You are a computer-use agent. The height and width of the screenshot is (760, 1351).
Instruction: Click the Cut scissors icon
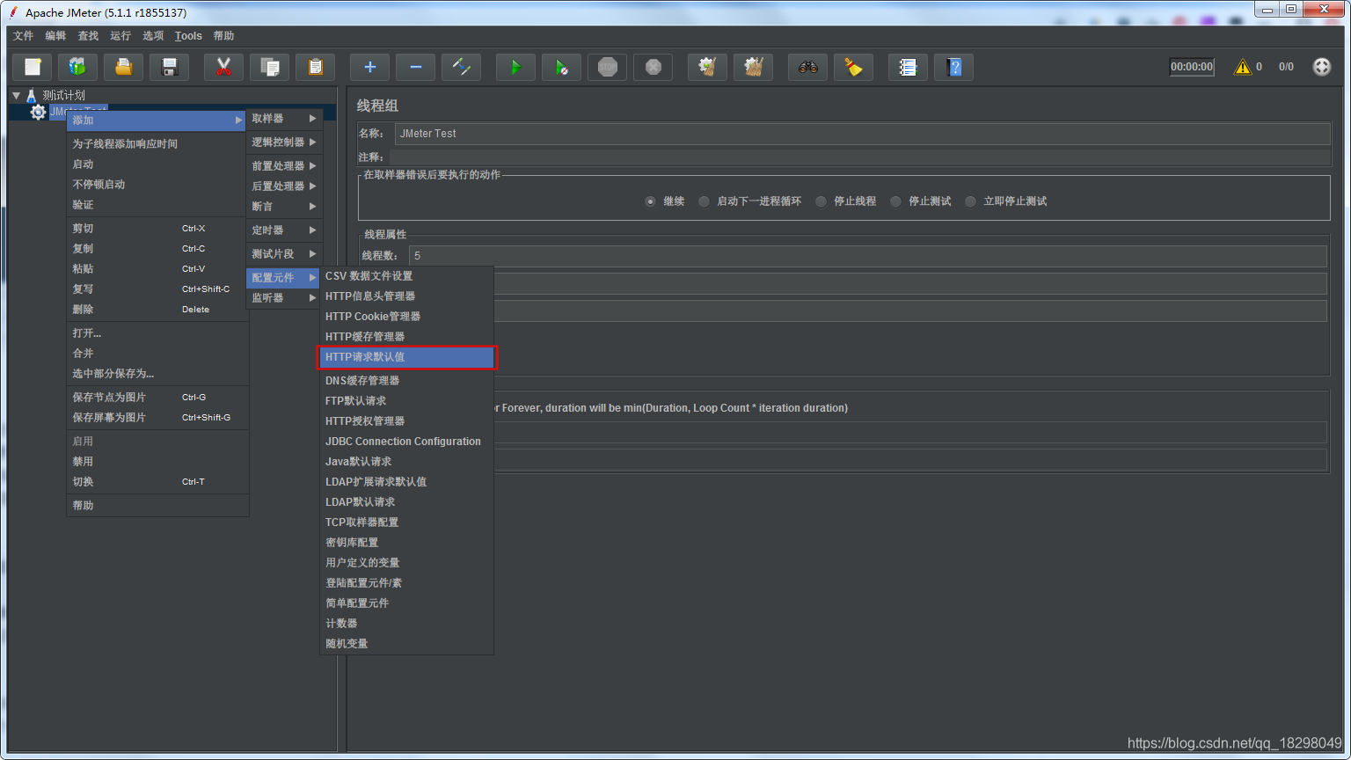pyautogui.click(x=224, y=67)
